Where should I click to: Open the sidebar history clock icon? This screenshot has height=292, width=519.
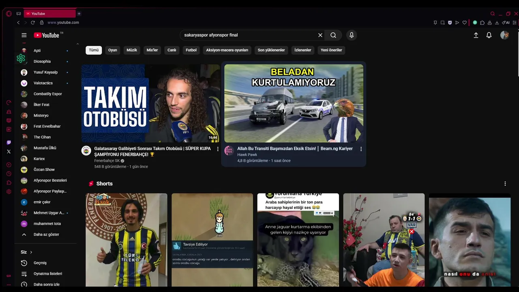(x=9, y=174)
